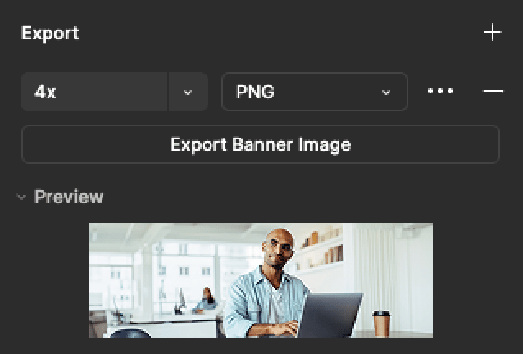Add a new export setting with plus icon
The image size is (523, 354).
[492, 33]
